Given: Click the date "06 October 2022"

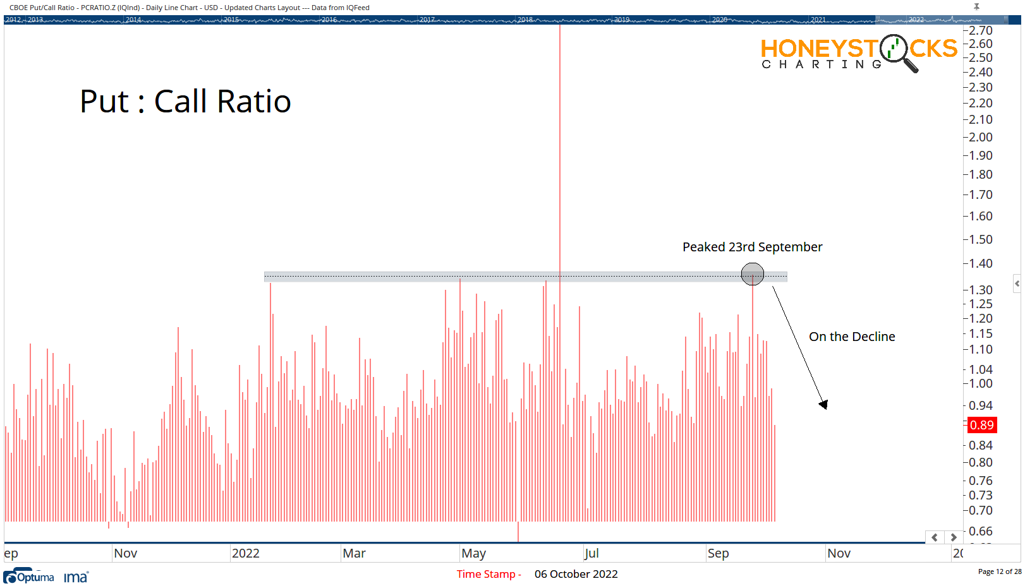Looking at the screenshot, I should point(576,574).
